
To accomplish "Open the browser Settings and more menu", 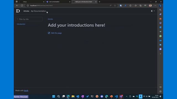I will 155,5.
